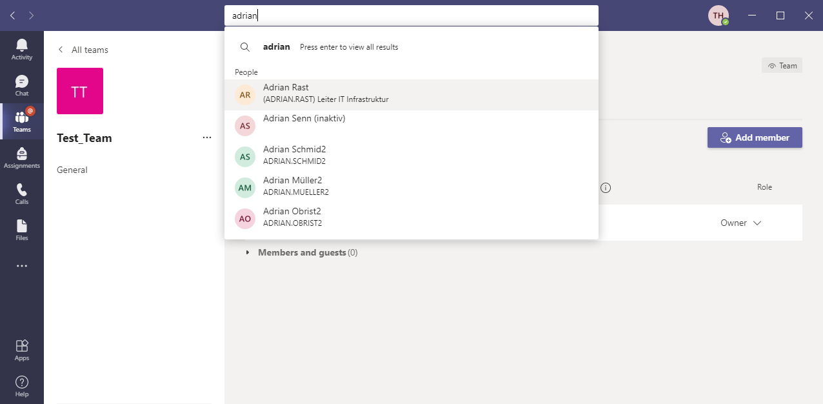The height and width of the screenshot is (404, 823).
Task: Click the three-dot more apps icon in sidebar
Action: [x=22, y=266]
